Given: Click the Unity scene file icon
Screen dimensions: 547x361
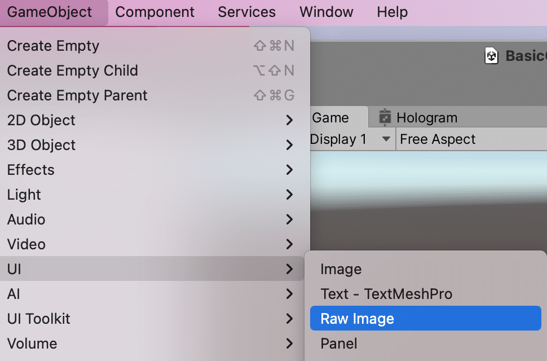Looking at the screenshot, I should (492, 56).
